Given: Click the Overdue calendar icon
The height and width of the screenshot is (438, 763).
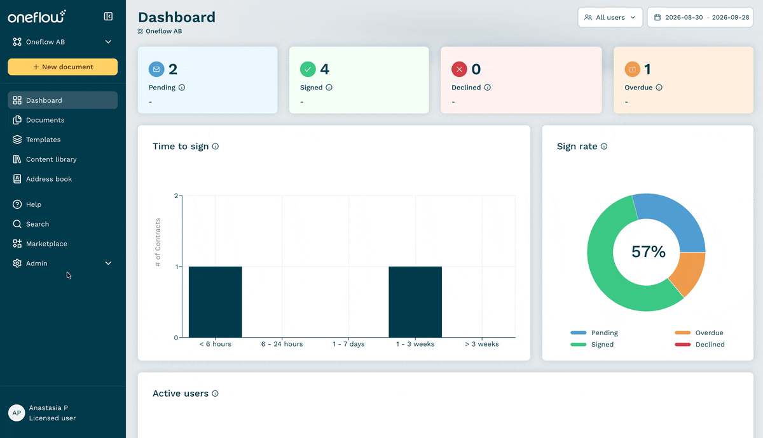Looking at the screenshot, I should (x=632, y=69).
